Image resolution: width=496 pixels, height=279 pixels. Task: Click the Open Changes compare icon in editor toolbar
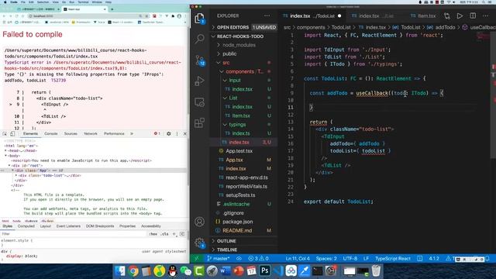pyautogui.click(x=447, y=15)
